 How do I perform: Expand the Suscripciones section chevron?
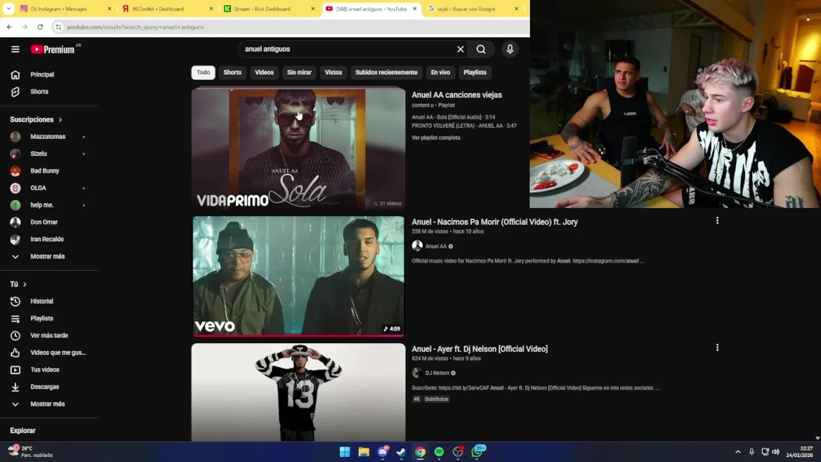tap(60, 119)
